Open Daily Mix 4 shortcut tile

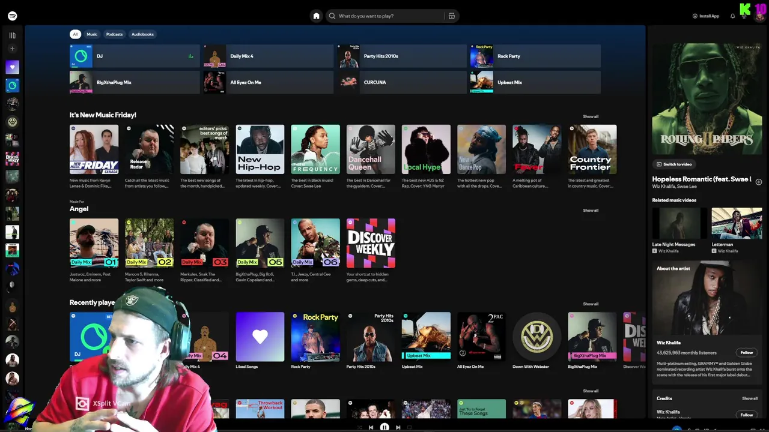[x=268, y=56]
